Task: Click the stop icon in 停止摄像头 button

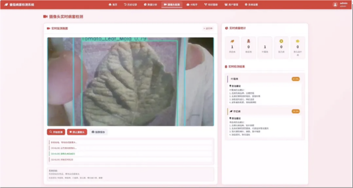Action: [71, 132]
